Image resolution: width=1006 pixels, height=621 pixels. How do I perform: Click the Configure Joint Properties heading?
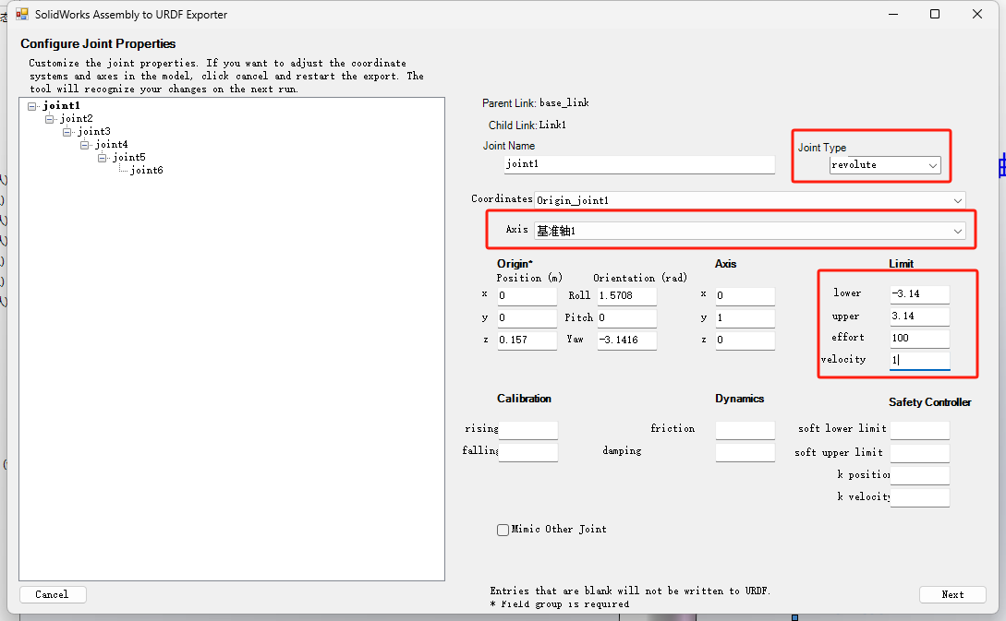click(98, 43)
